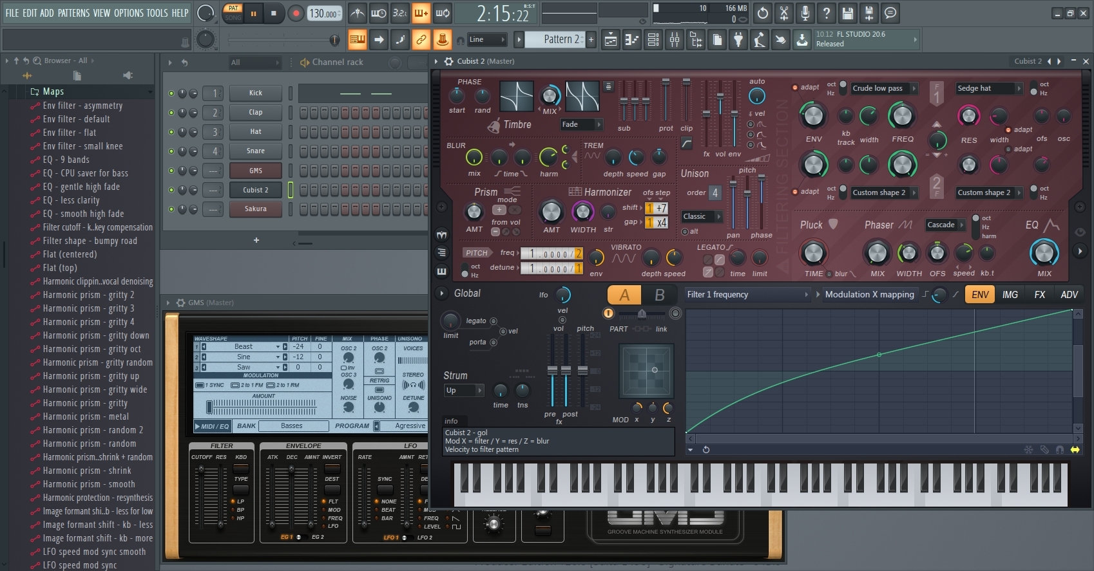Open the Timbre mode dropdown showing Fade

pos(581,124)
